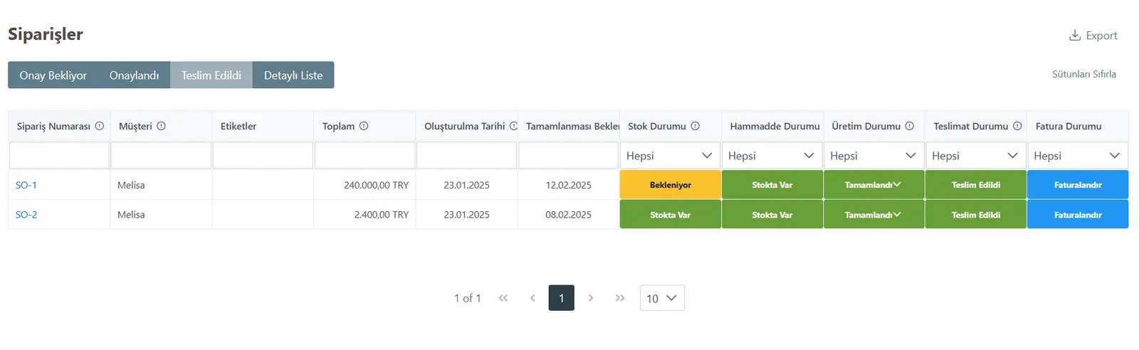Image resolution: width=1139 pixels, height=350 pixels.
Task: Go to first page double-arrow icon
Action: pos(503,298)
